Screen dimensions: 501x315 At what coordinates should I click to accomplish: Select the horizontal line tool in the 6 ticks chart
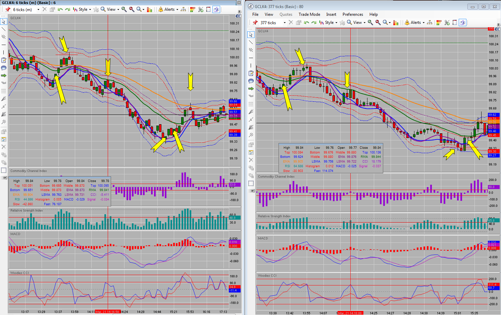(x=4, y=45)
